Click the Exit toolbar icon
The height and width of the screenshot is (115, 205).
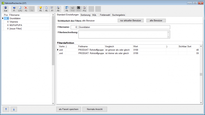[6, 9]
